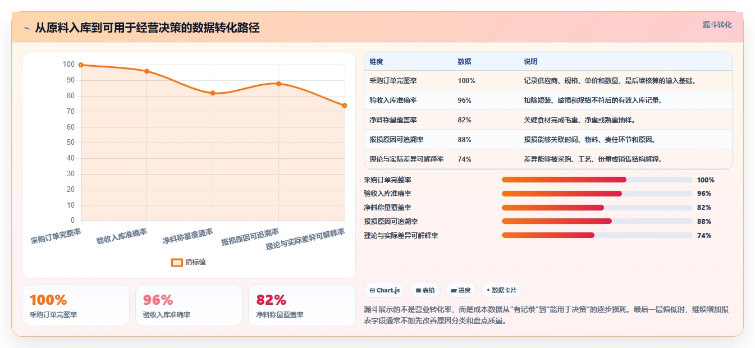The image size is (755, 348).
Task: Click the 净料称量覆盖率 progress bar at 82%
Action: point(597,208)
